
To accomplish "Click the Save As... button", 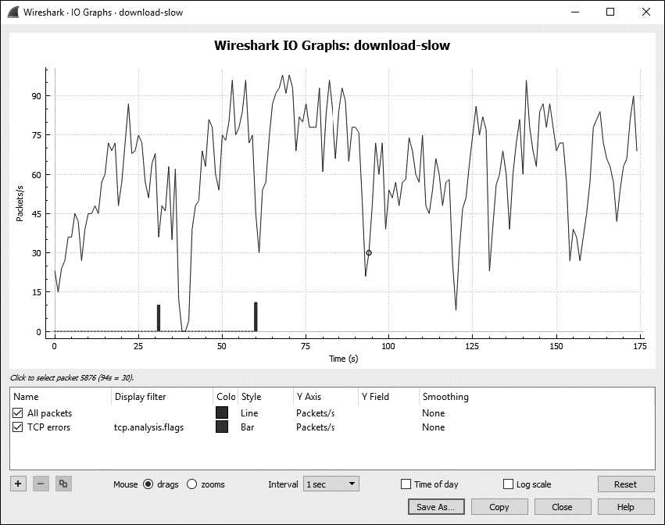I will (436, 507).
